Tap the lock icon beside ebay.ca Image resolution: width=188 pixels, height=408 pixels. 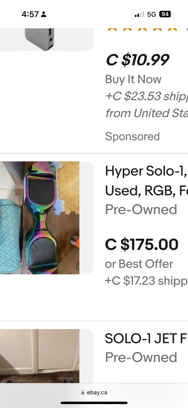[83, 393]
